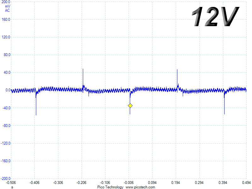Click the large 12V channel label

215,16
